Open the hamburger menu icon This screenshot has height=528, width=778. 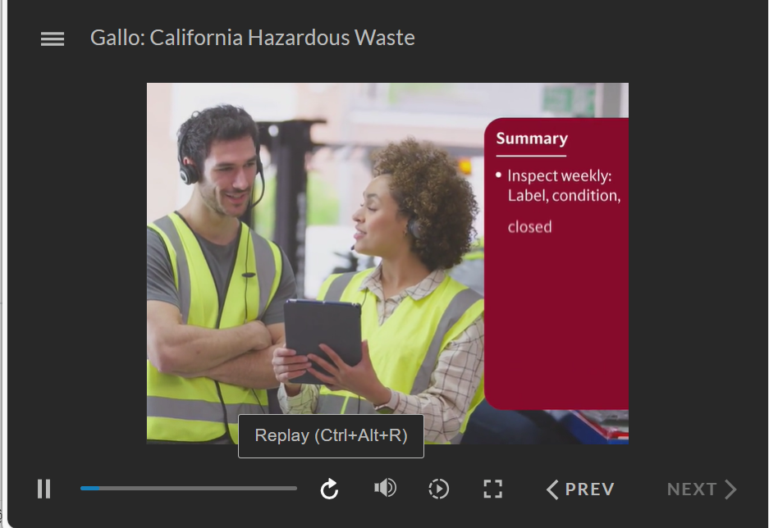click(52, 39)
